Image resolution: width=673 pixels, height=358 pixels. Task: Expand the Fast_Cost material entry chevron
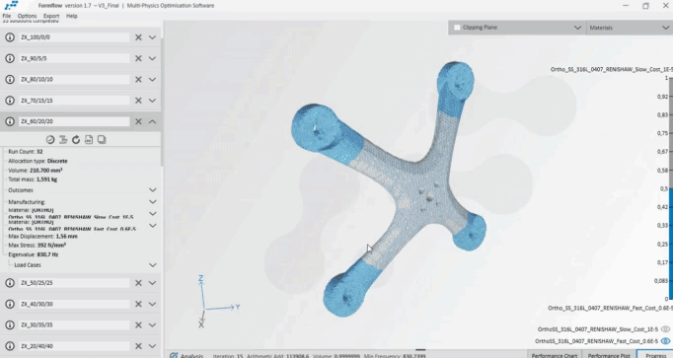152,226
